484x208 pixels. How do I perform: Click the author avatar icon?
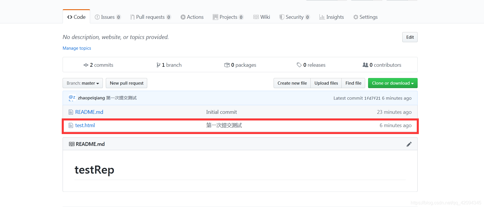click(x=72, y=98)
